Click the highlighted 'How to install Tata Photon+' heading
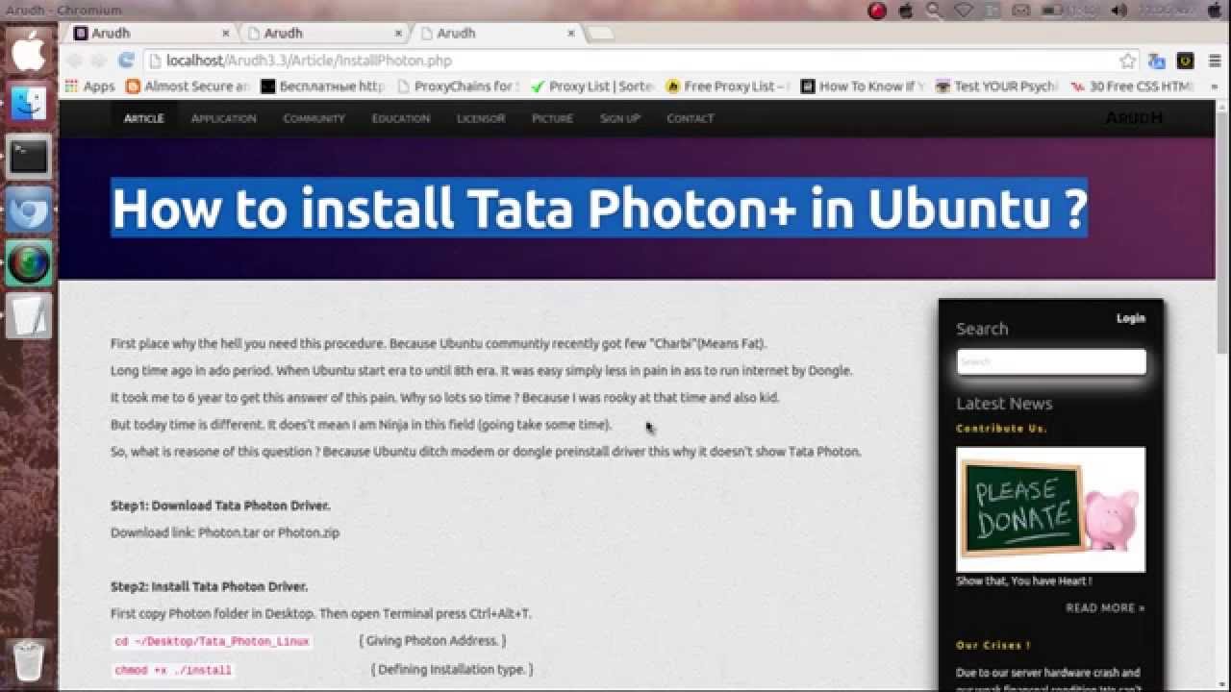Screen dimensions: 1231x692 [x=599, y=208]
